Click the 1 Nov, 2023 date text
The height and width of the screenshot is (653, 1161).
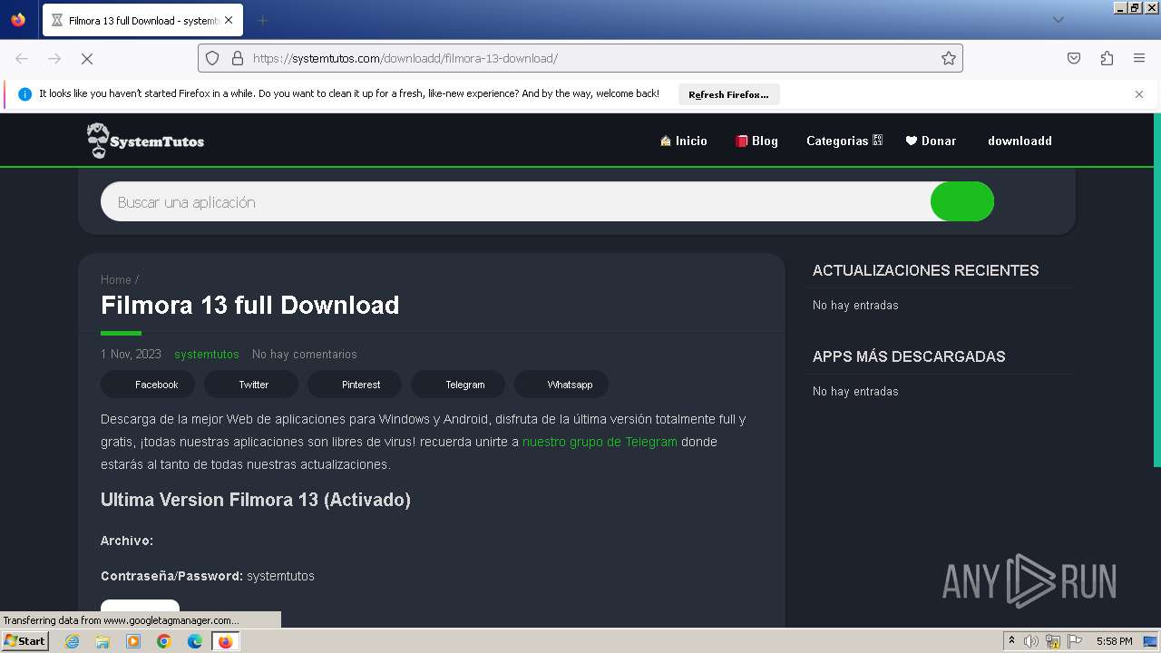tap(131, 354)
